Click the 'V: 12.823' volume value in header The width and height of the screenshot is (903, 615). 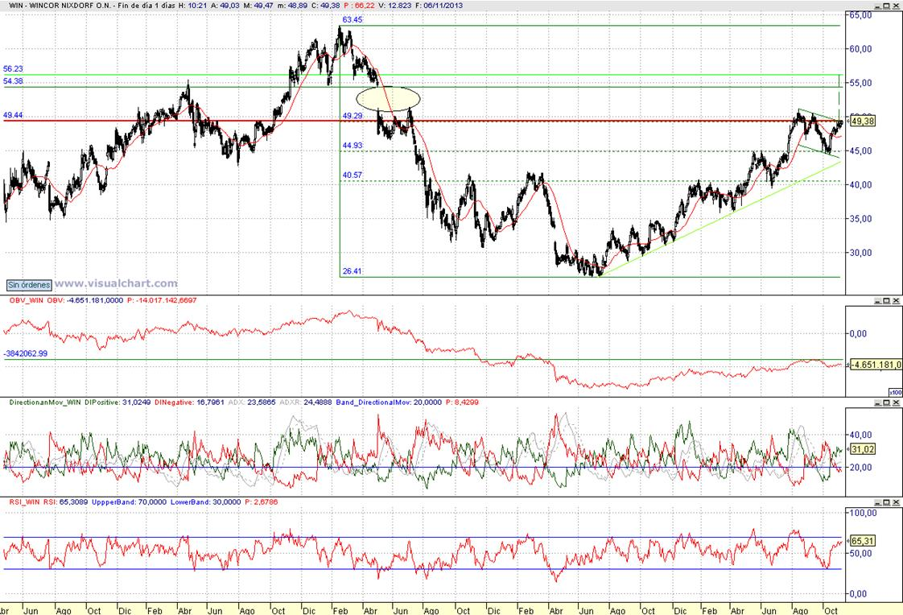(x=394, y=5)
